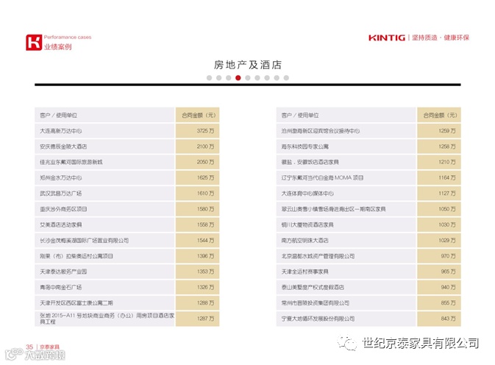Image resolution: width=495 pixels, height=365 pixels.
Task: Click the 3725 万 amount cell
Action: (x=197, y=131)
